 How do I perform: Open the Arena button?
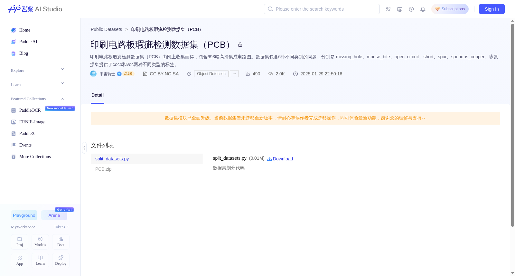click(54, 215)
